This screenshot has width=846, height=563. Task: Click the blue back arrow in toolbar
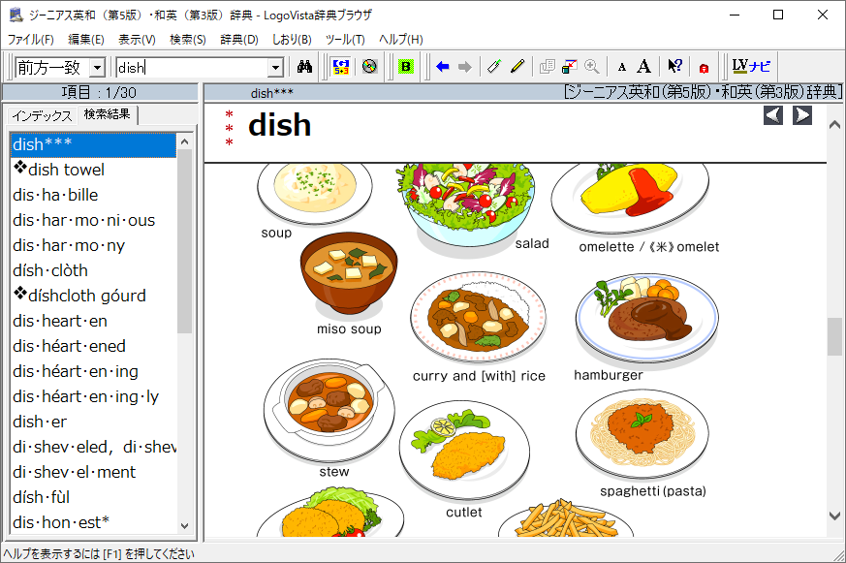pyautogui.click(x=443, y=67)
